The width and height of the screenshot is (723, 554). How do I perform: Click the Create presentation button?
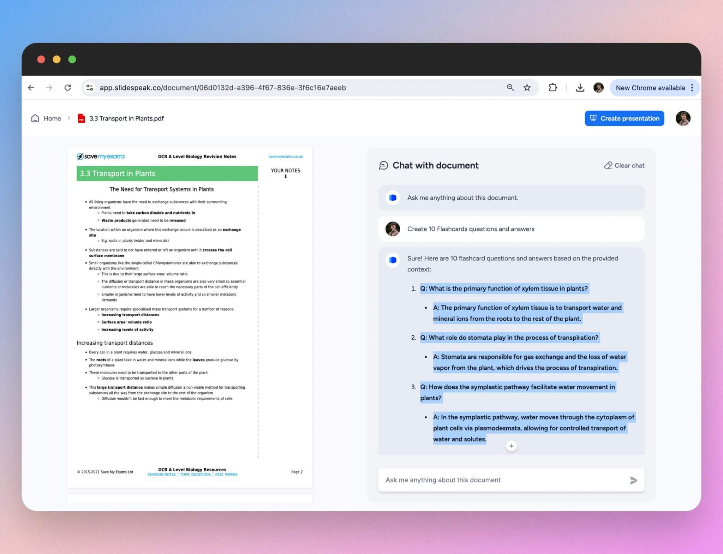click(x=624, y=118)
